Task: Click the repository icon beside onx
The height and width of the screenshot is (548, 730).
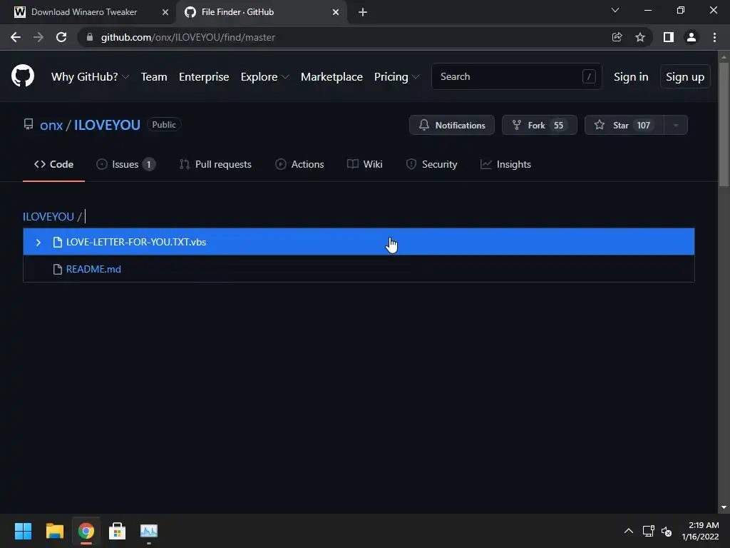Action: pyautogui.click(x=29, y=124)
